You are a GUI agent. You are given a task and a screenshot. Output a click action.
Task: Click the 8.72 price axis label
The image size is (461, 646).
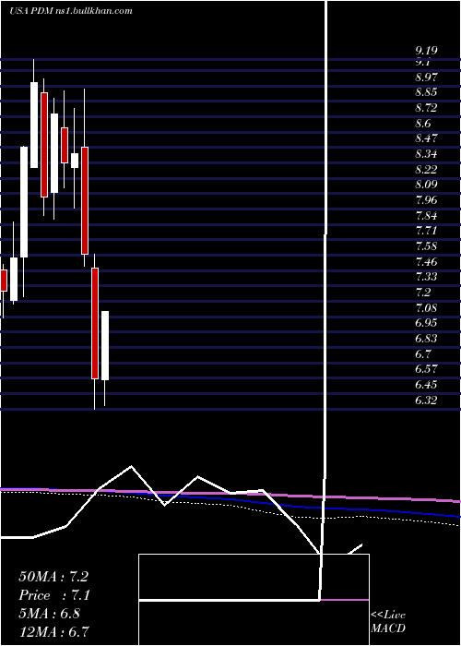426,108
